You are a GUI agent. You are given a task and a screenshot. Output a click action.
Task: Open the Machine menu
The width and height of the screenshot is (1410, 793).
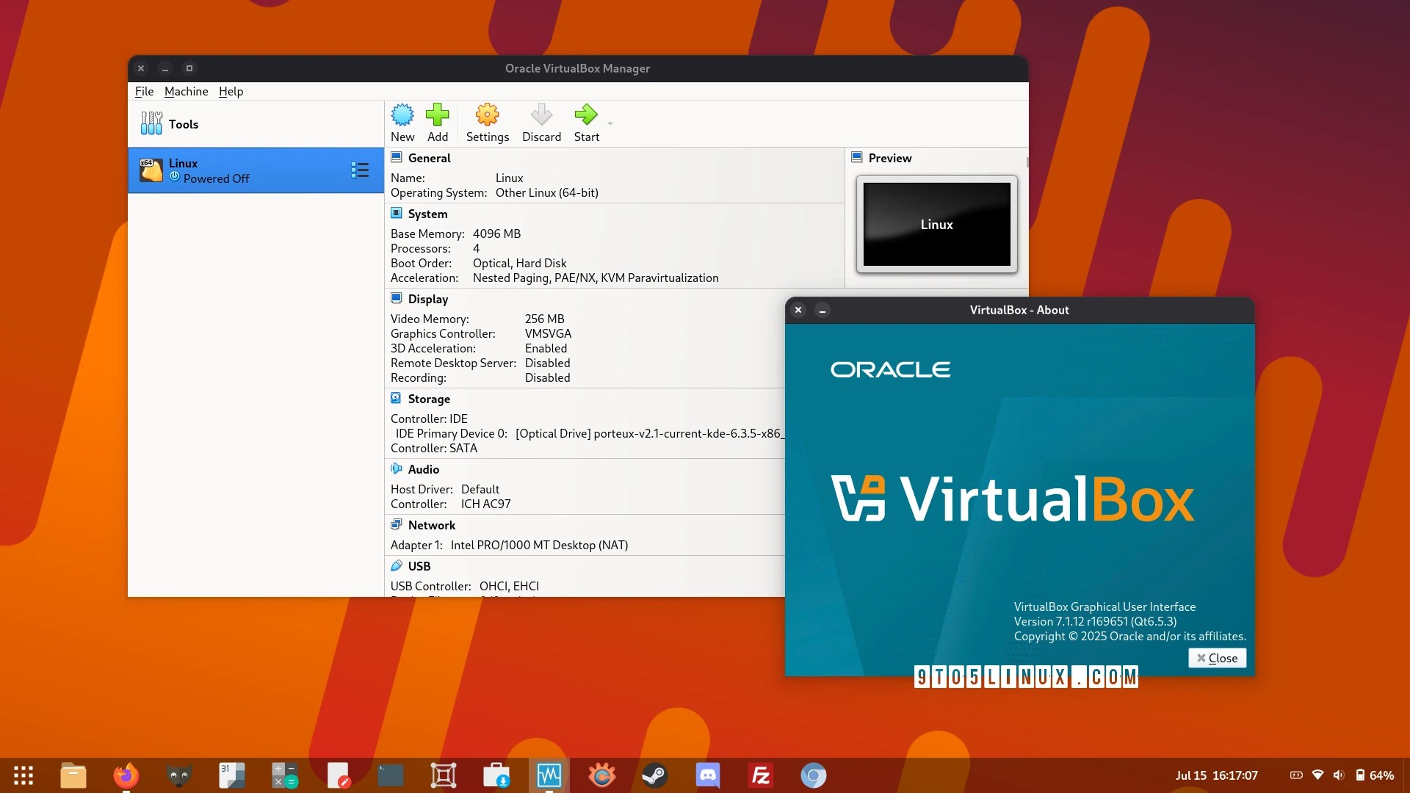point(186,91)
